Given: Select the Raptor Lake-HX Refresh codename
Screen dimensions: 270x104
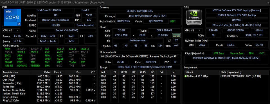Looking at the screenshot, I should (x=55, y=20).
